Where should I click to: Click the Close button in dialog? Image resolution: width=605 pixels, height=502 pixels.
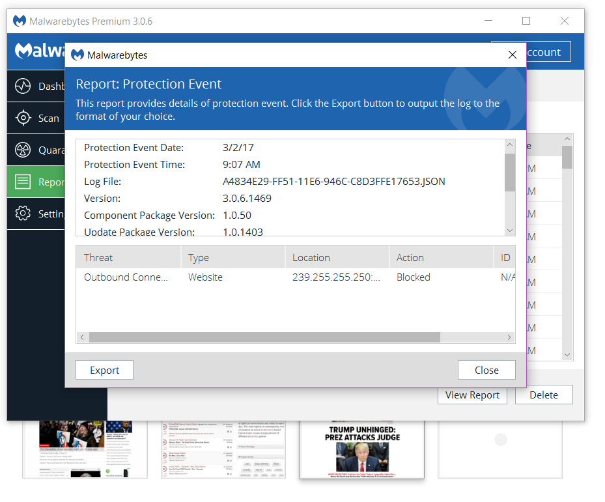tap(486, 370)
